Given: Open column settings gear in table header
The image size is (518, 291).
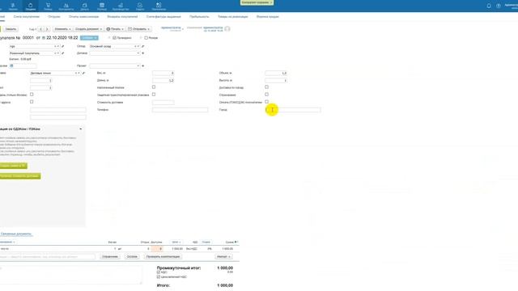Looking at the screenshot, I should 236,242.
